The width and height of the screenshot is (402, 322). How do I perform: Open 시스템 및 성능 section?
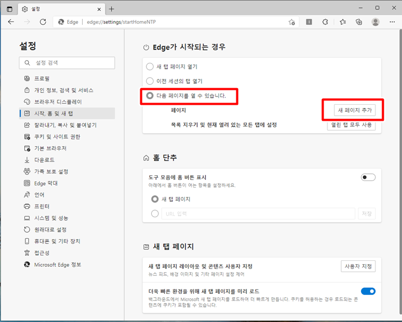(67, 218)
